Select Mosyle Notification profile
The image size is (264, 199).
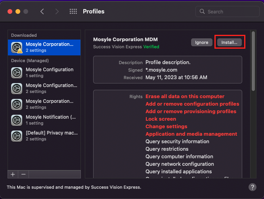coord(44,120)
